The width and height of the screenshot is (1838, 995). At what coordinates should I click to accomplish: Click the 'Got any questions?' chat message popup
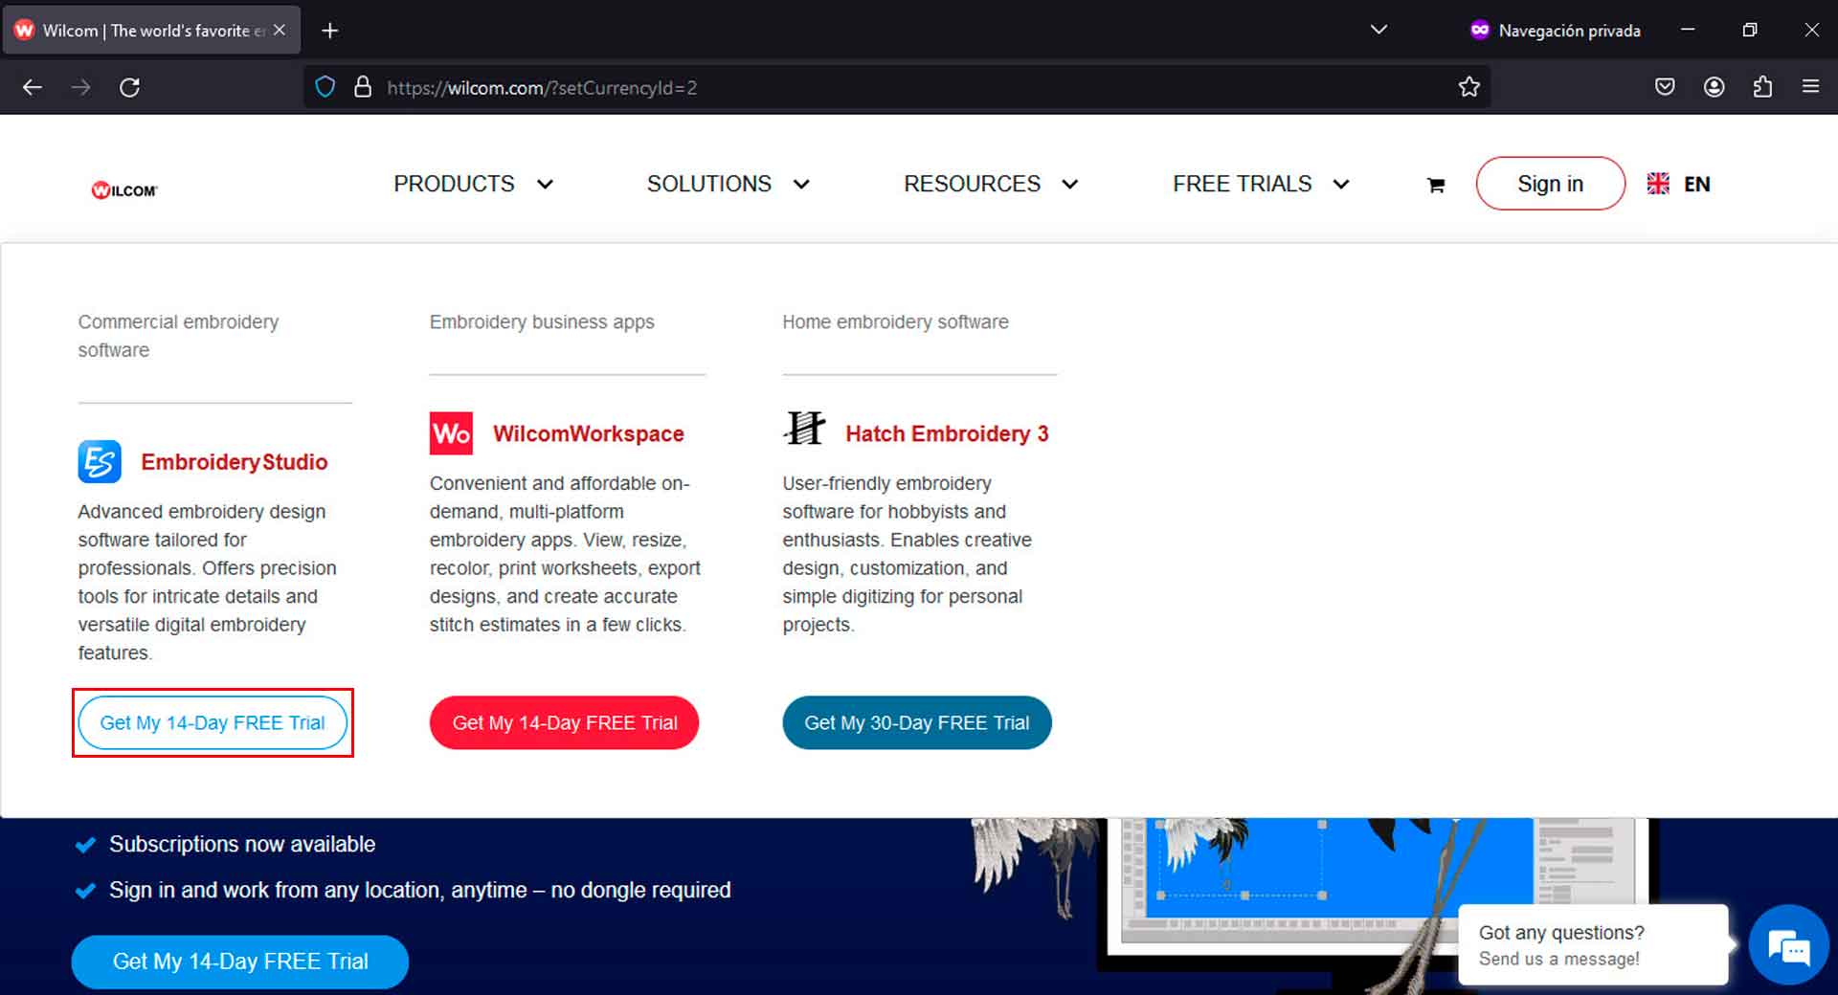(1593, 944)
